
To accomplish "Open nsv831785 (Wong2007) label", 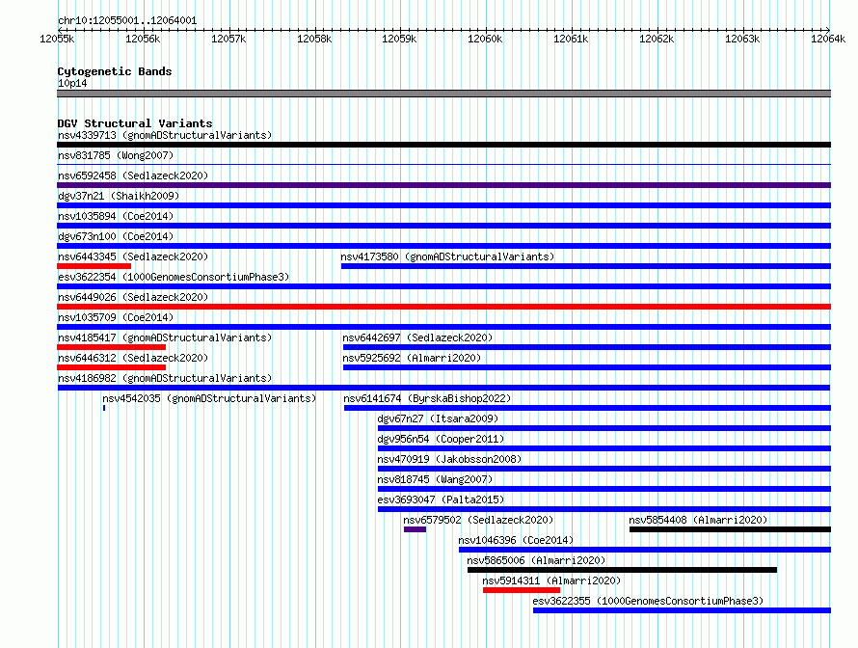I will click(116, 155).
